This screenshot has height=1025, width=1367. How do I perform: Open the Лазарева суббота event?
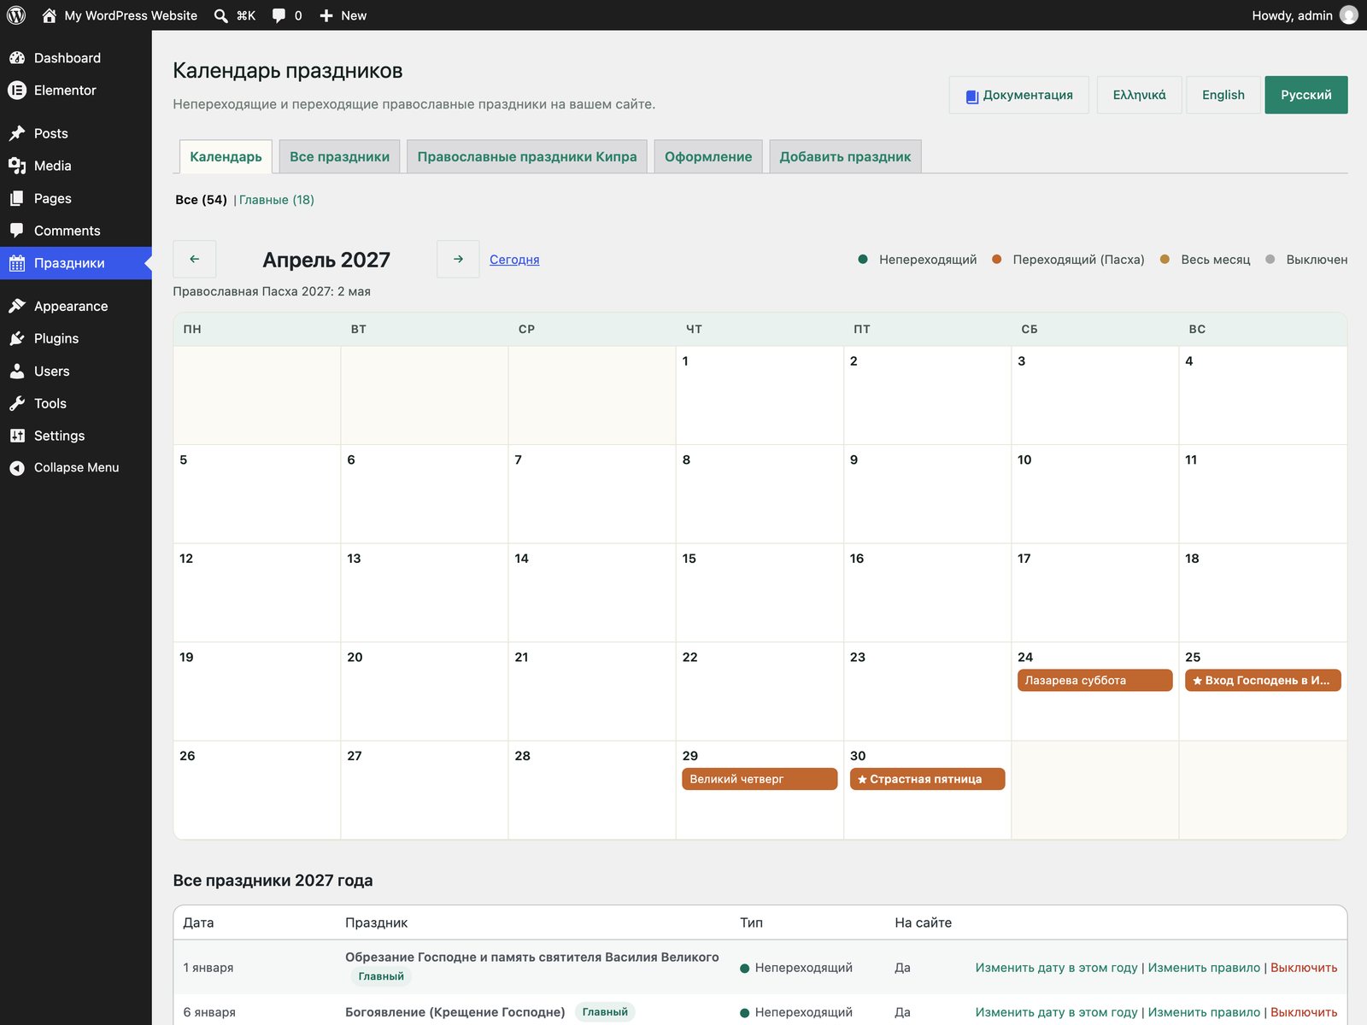[x=1094, y=680]
